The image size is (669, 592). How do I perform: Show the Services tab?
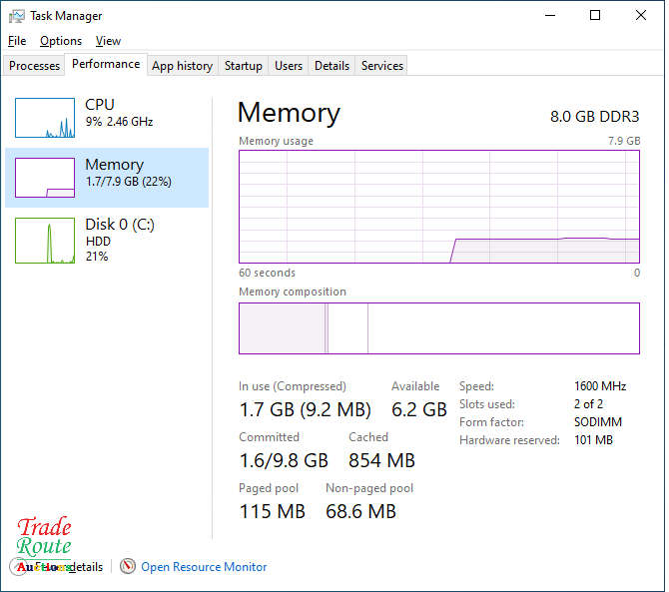[382, 66]
